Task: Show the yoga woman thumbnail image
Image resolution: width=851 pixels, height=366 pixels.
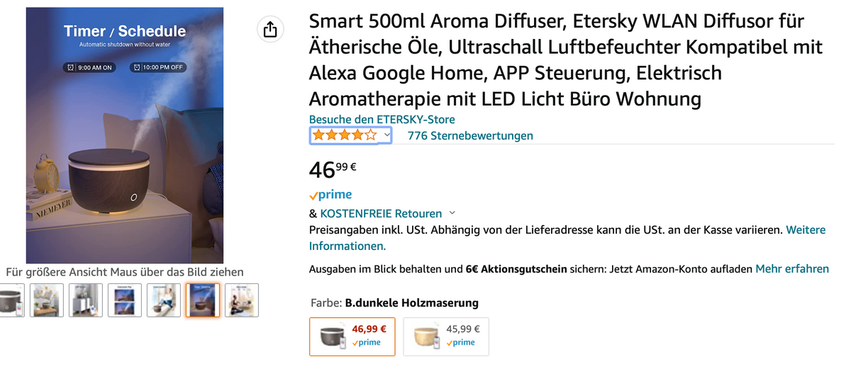Action: coord(242,300)
